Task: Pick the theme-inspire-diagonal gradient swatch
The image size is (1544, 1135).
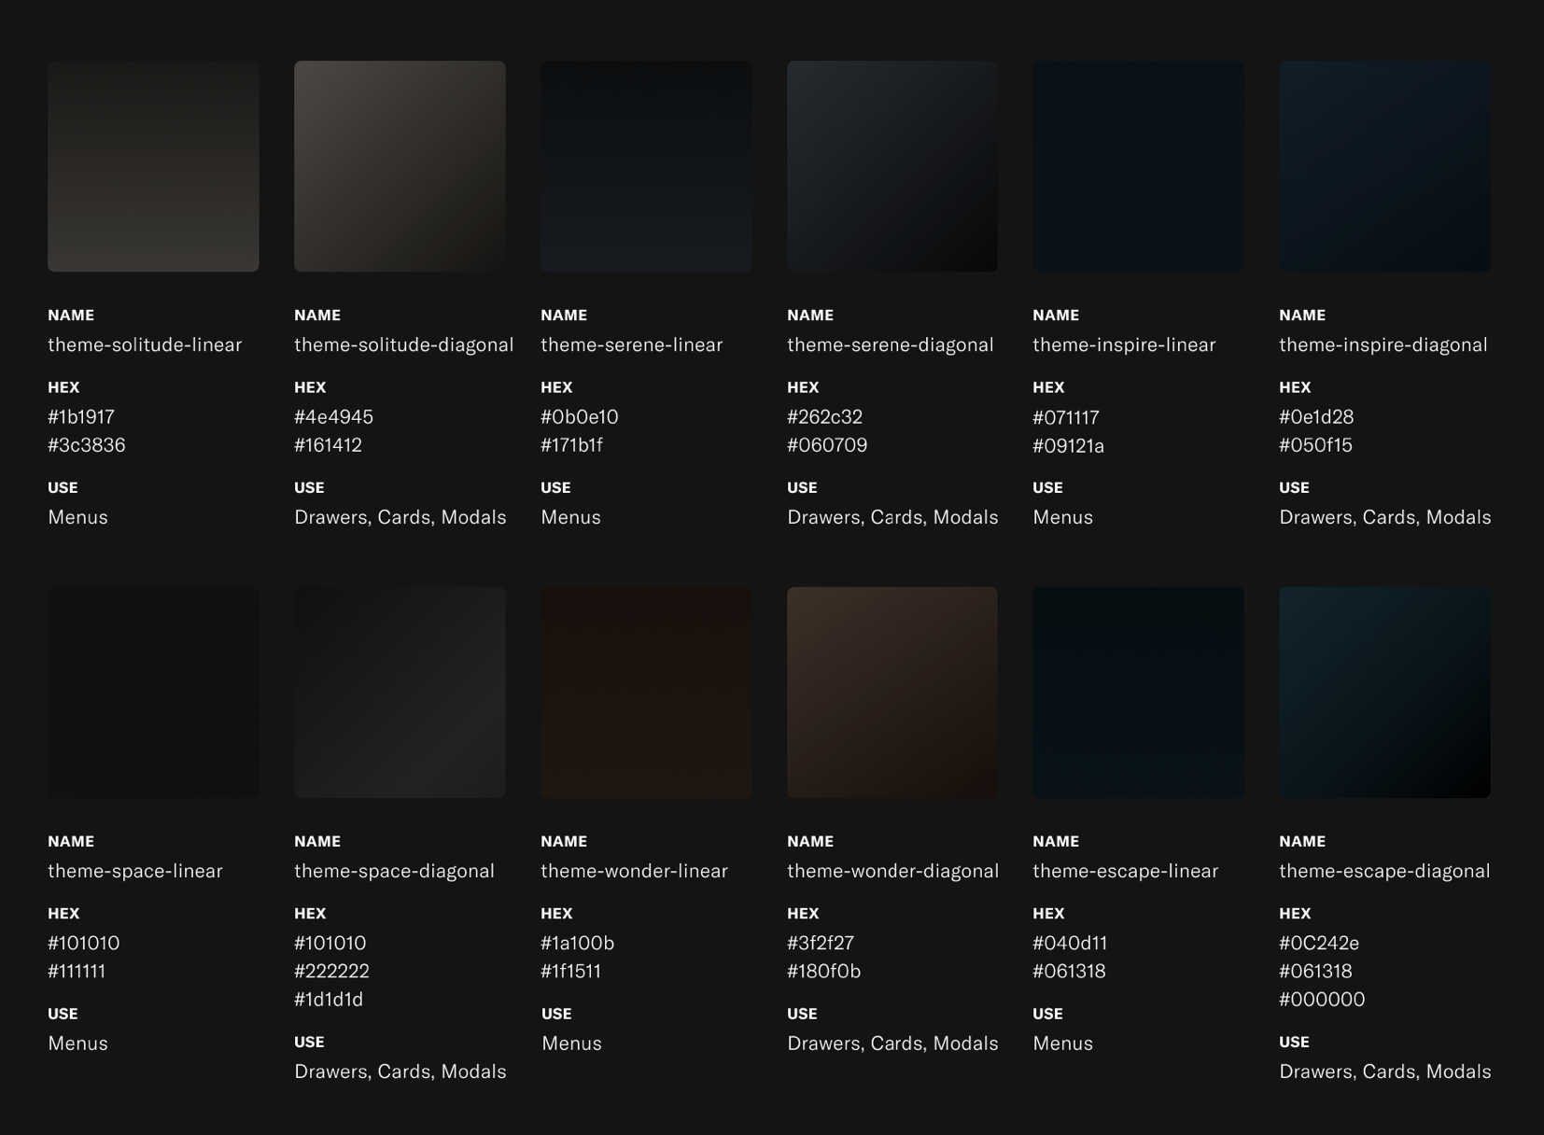Action: coord(1384,166)
